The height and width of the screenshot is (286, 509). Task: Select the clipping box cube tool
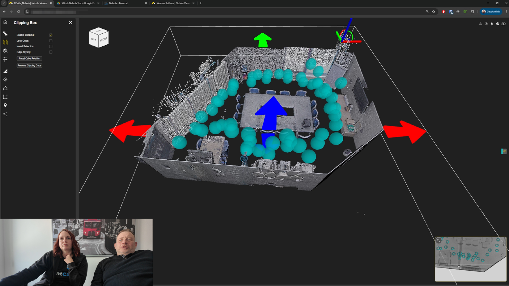5,42
